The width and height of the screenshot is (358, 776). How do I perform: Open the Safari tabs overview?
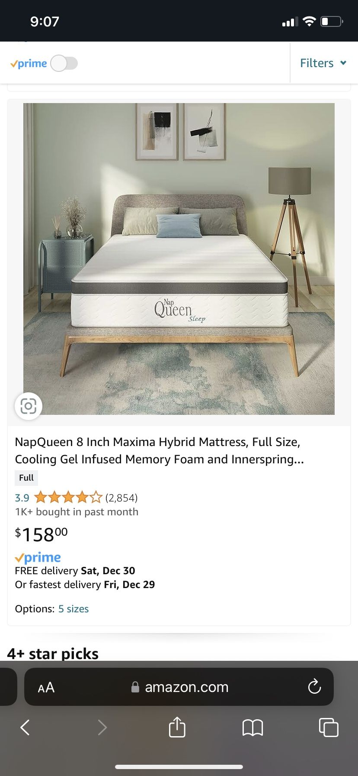pos(329,727)
